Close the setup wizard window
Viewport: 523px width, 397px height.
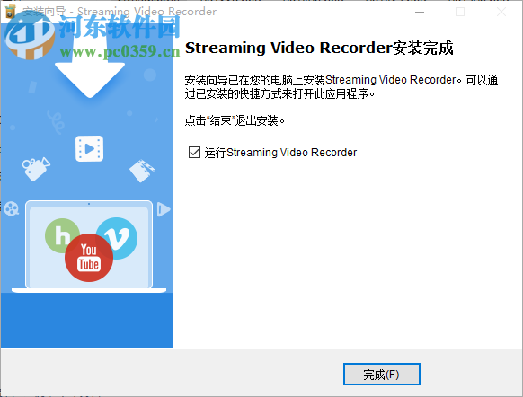click(501, 12)
